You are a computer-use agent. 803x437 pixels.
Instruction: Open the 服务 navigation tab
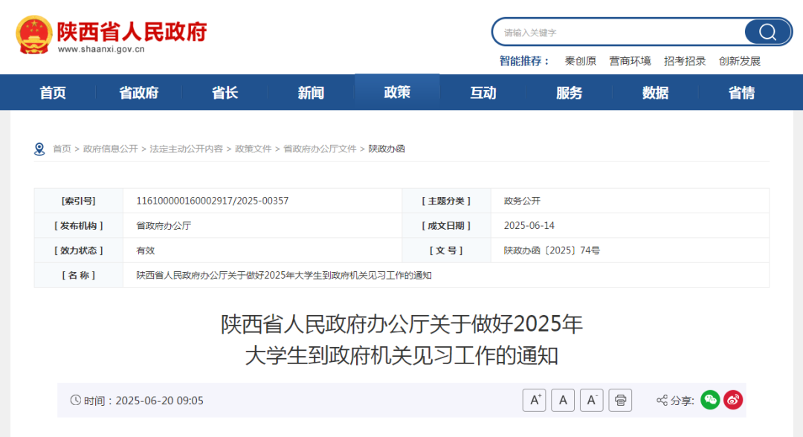(569, 93)
